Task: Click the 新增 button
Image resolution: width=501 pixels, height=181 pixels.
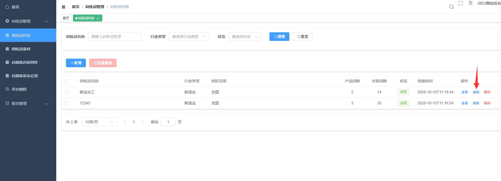Action: click(76, 63)
